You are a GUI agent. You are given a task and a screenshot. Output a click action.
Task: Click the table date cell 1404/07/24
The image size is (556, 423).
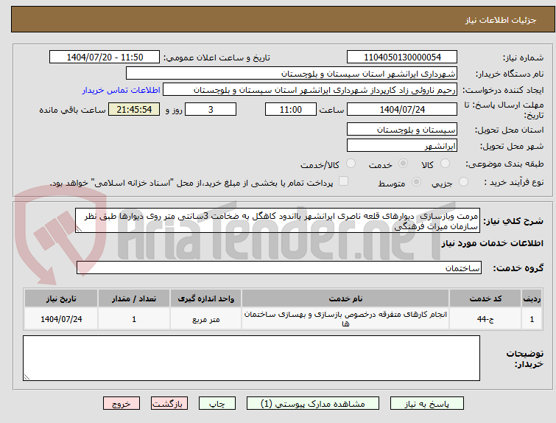[61, 319]
